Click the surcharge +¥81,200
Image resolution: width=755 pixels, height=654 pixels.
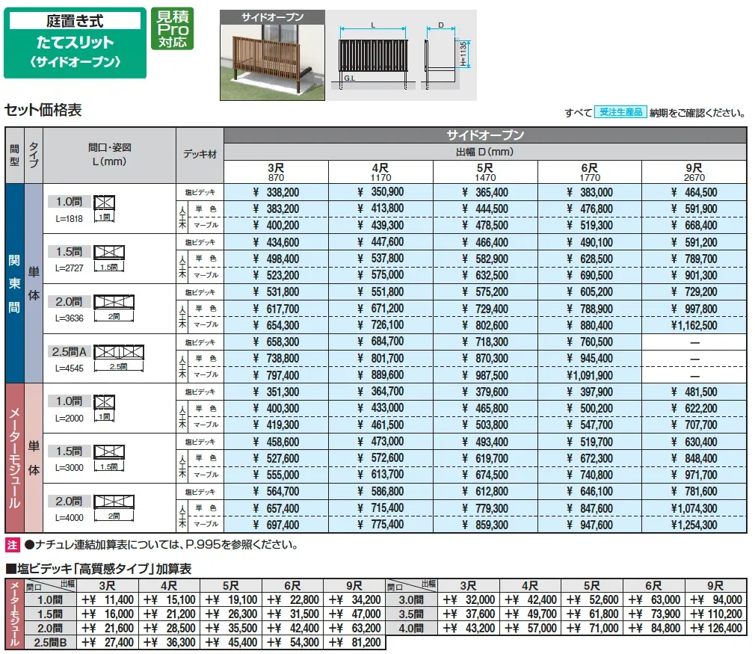[354, 643]
